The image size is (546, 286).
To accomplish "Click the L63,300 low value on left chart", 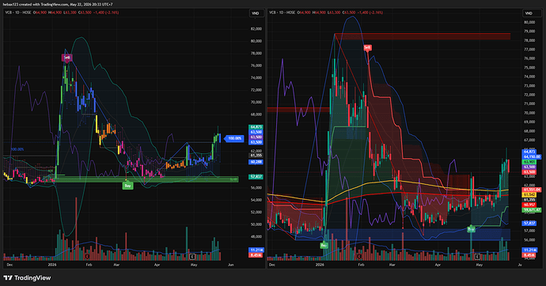I will [x=70, y=13].
